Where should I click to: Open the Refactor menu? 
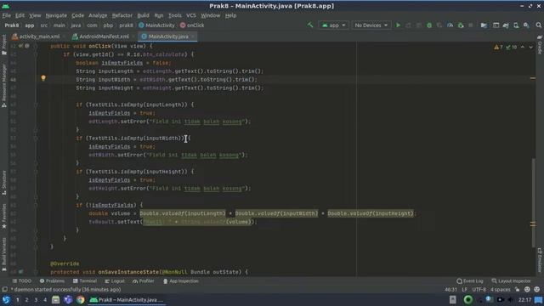122,15
